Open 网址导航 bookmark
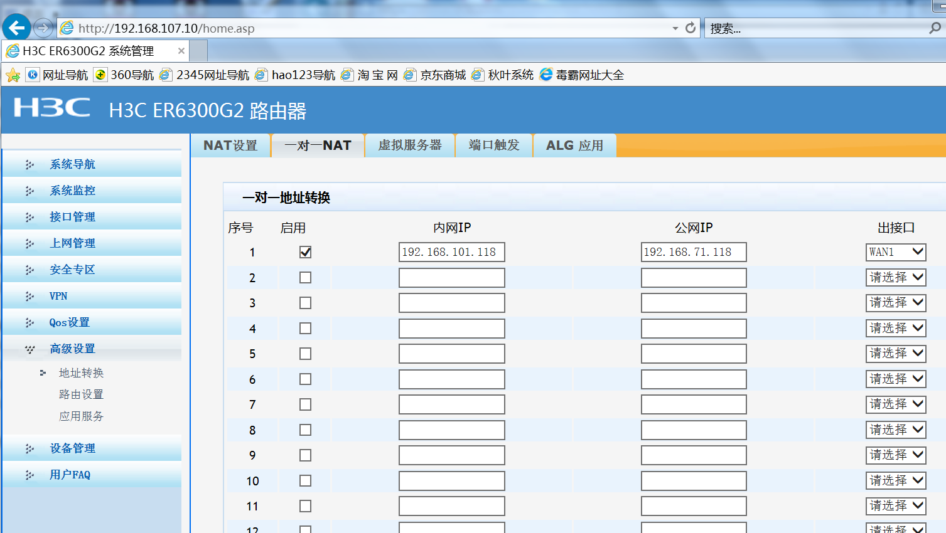This screenshot has height=533, width=946. (57, 75)
